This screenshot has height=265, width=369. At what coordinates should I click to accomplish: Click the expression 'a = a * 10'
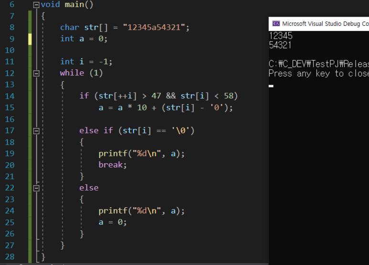[x=123, y=108]
